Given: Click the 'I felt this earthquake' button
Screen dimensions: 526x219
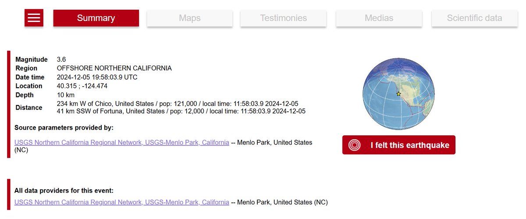Looking at the screenshot, I should pyautogui.click(x=399, y=145).
